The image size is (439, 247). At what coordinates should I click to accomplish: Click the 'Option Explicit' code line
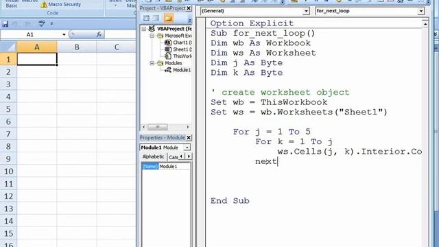click(252, 23)
